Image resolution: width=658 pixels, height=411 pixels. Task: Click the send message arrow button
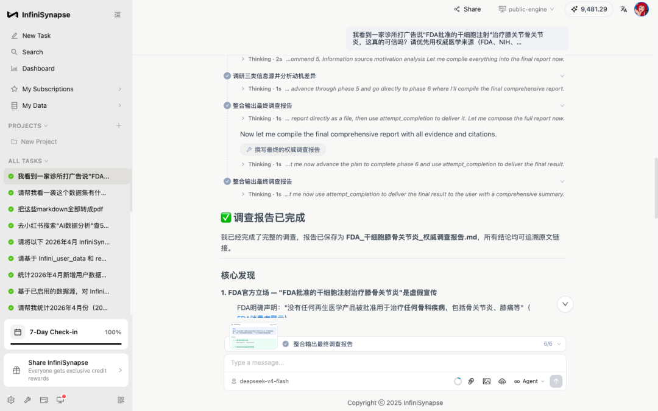556,381
